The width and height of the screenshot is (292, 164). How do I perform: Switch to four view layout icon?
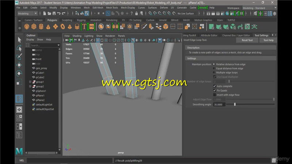19,118
